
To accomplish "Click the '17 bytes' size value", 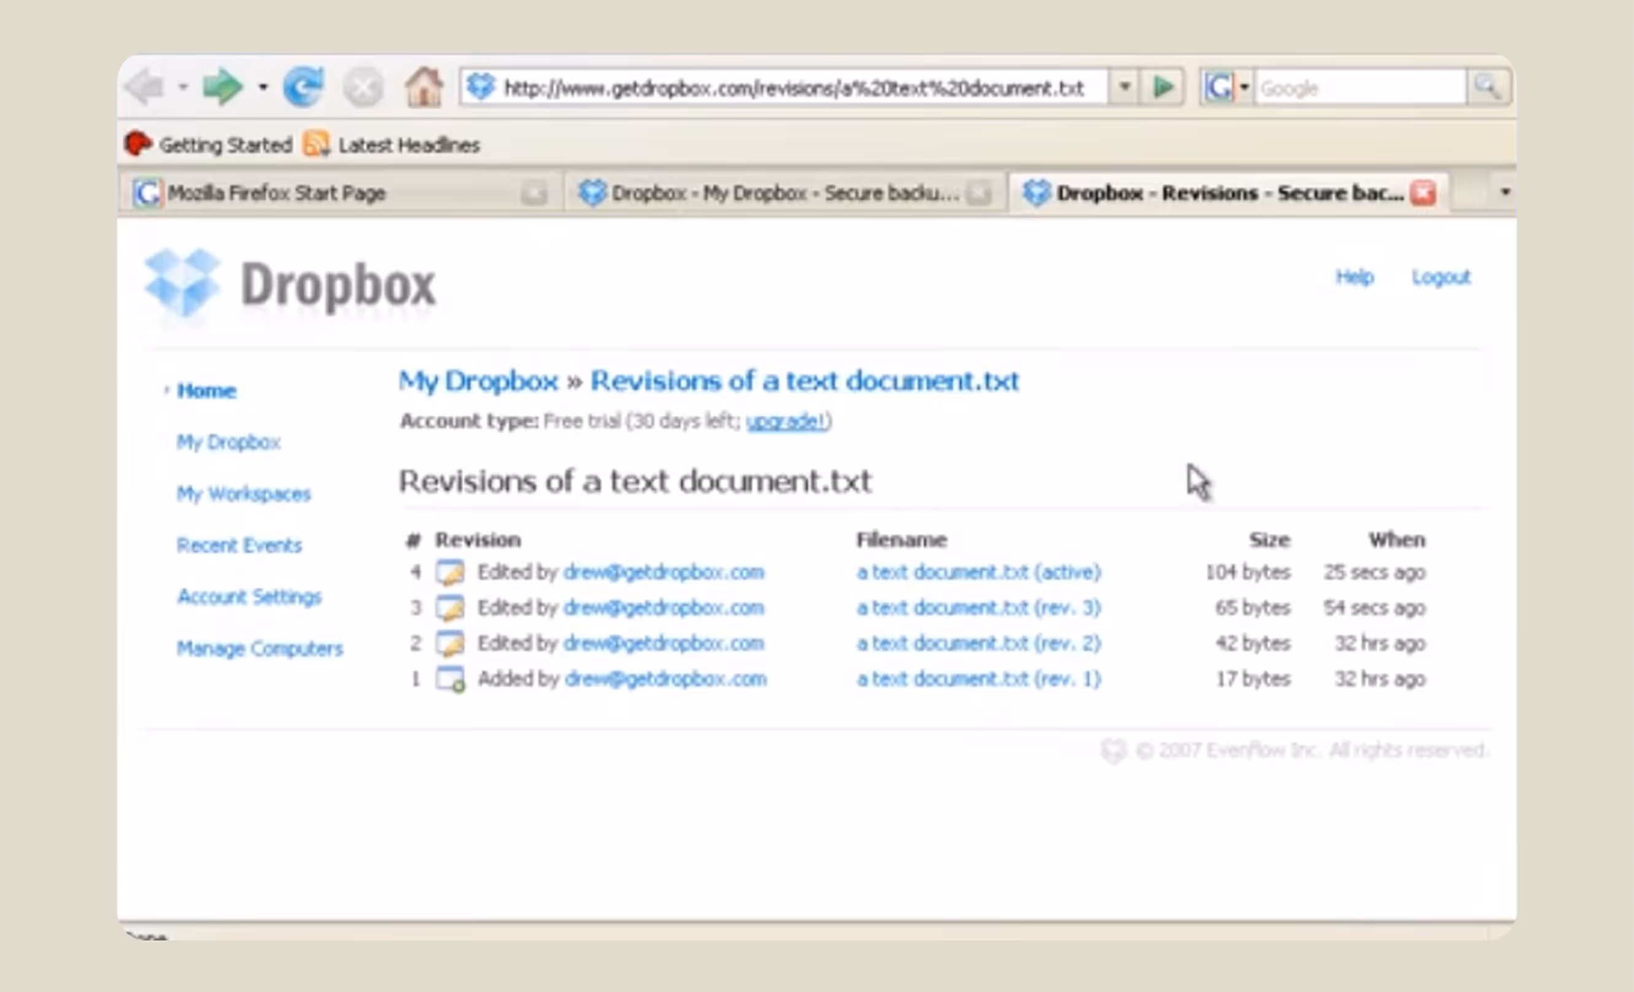I will click(1253, 680).
